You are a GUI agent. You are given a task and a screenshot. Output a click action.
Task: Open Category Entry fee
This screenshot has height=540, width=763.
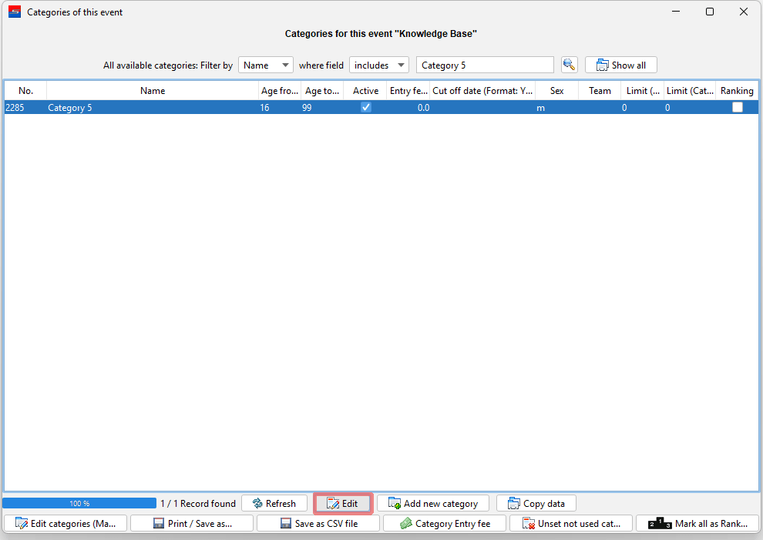[445, 523]
